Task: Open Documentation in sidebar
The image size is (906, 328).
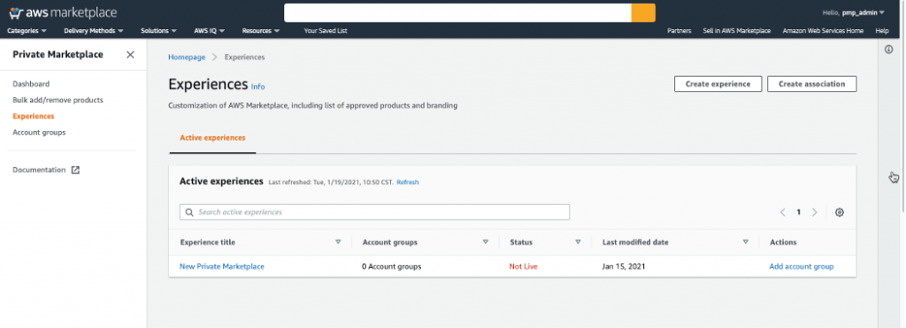Action: tap(39, 170)
